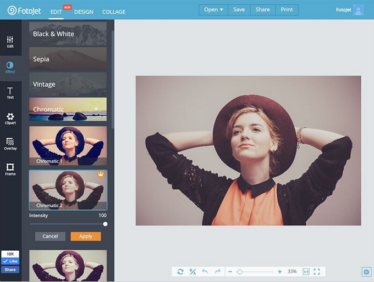Click the effects panel scrollbar

[x=113, y=80]
